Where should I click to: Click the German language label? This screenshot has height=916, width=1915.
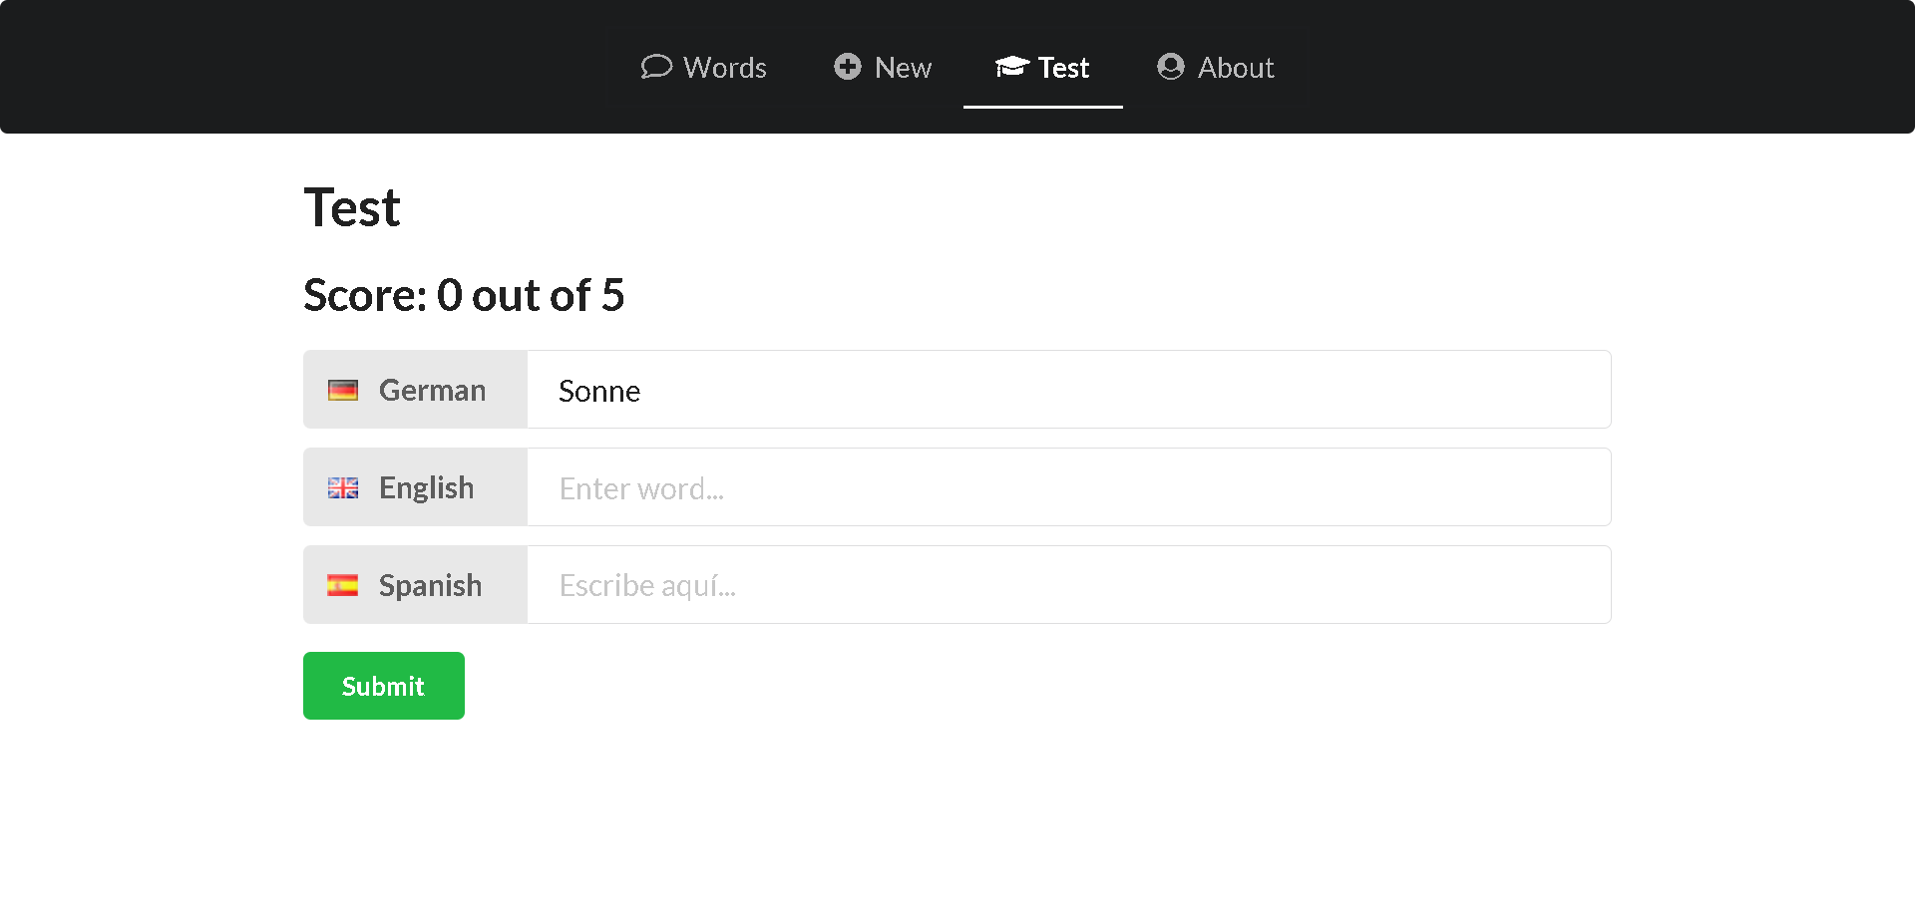432,390
